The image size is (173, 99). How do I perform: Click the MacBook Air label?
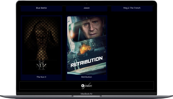click(x=87, y=94)
